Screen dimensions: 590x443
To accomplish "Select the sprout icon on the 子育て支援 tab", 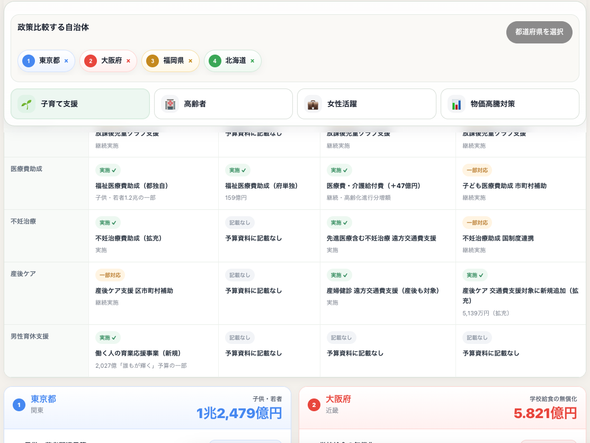I will coord(25,104).
